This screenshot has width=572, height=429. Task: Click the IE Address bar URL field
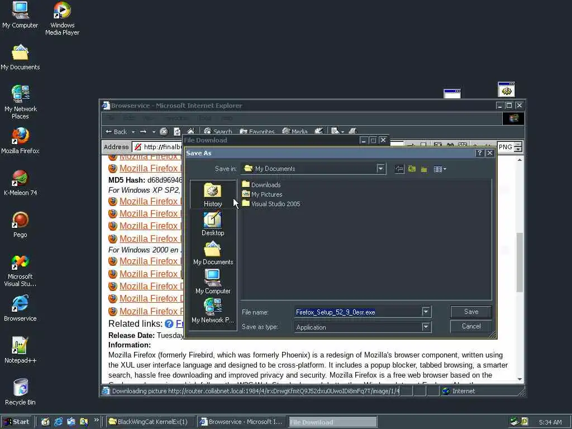coord(157,147)
